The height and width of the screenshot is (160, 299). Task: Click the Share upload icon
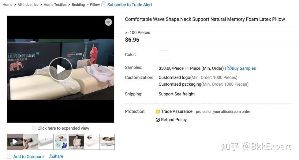coord(50,156)
